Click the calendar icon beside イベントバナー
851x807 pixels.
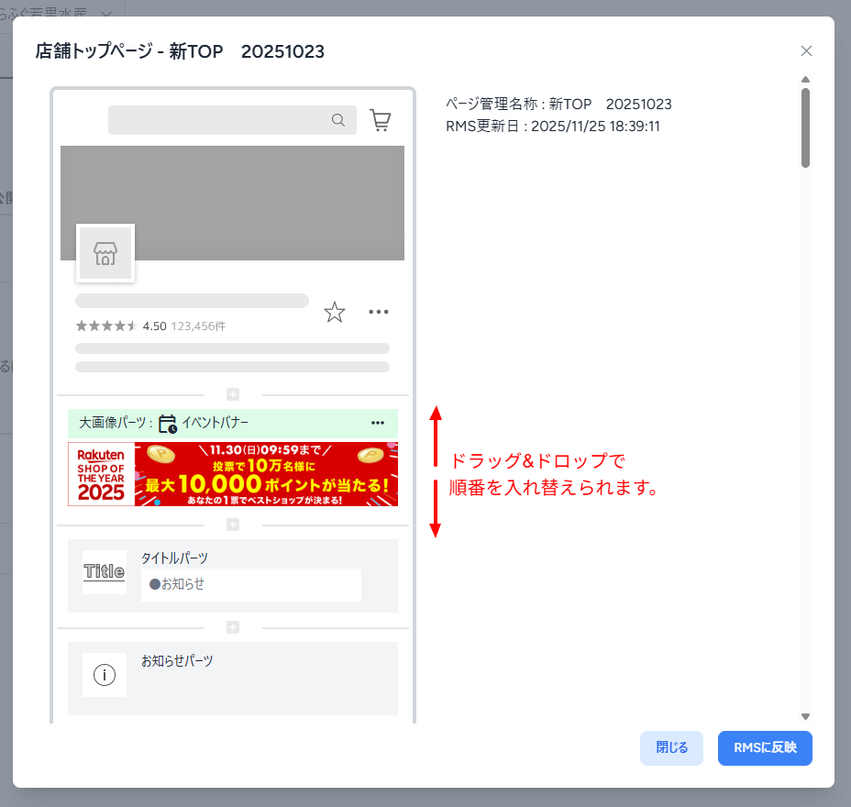click(168, 424)
